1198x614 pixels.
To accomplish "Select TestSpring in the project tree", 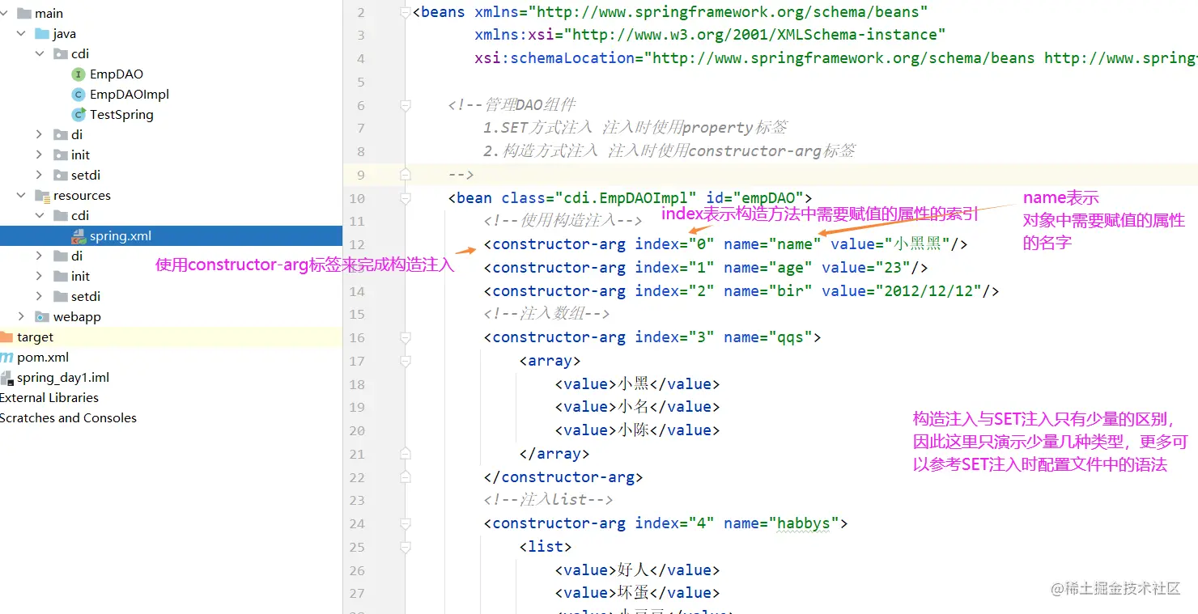I will coord(121,115).
